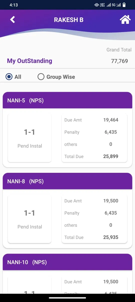Tap the back arrow icon

[x=12, y=20]
